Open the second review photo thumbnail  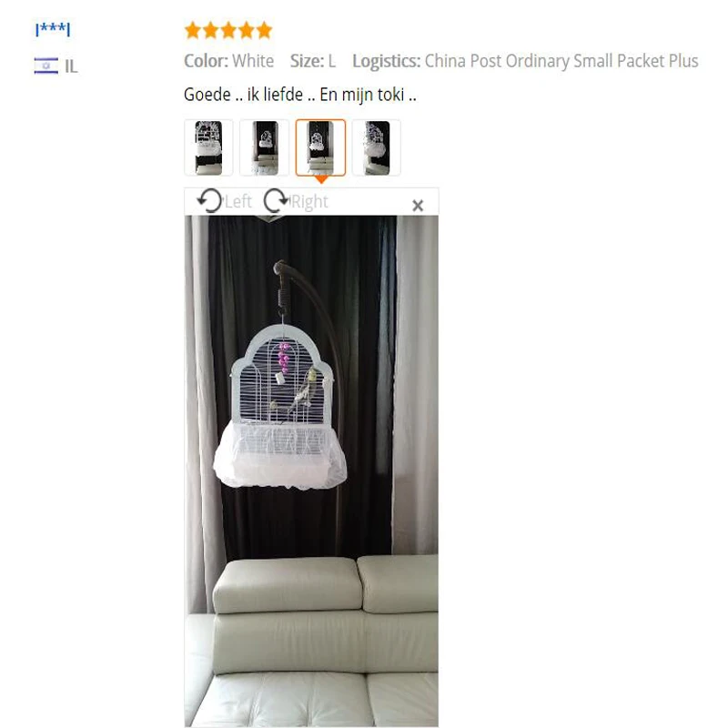click(265, 147)
